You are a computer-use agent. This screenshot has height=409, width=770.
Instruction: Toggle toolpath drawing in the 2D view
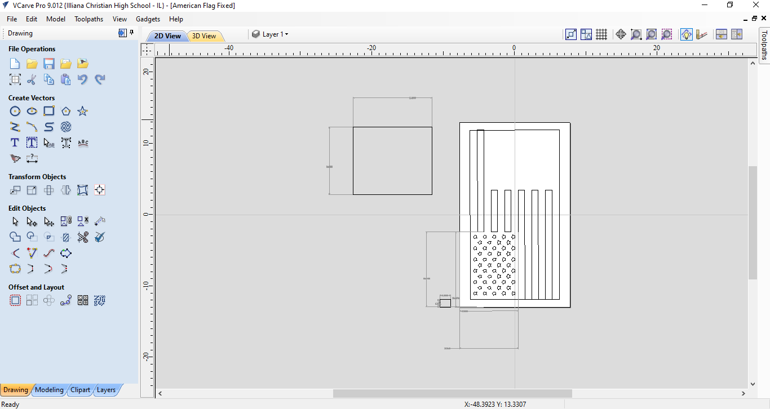pyautogui.click(x=701, y=34)
